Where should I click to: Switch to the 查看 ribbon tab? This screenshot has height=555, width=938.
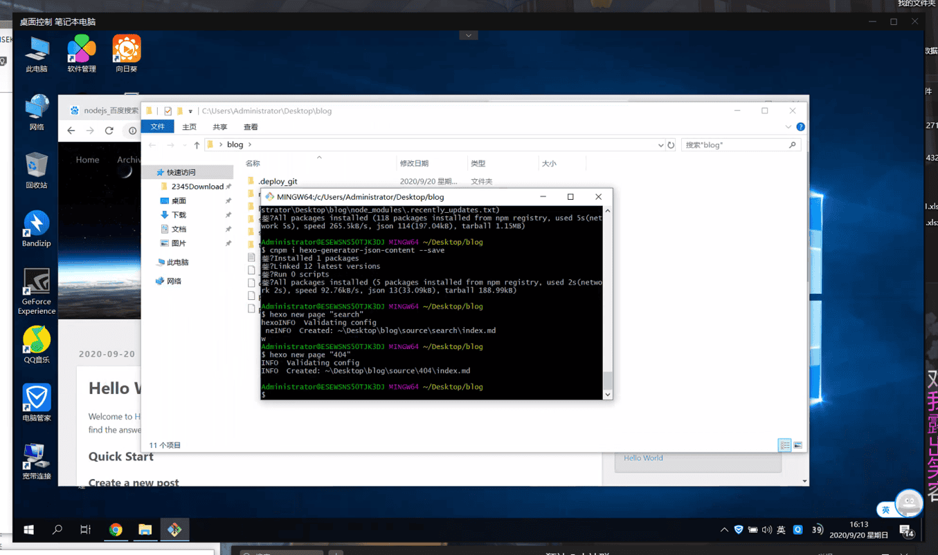pyautogui.click(x=251, y=127)
